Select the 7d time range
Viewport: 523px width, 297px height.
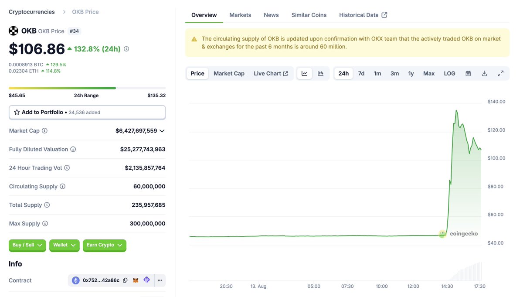[x=361, y=73]
